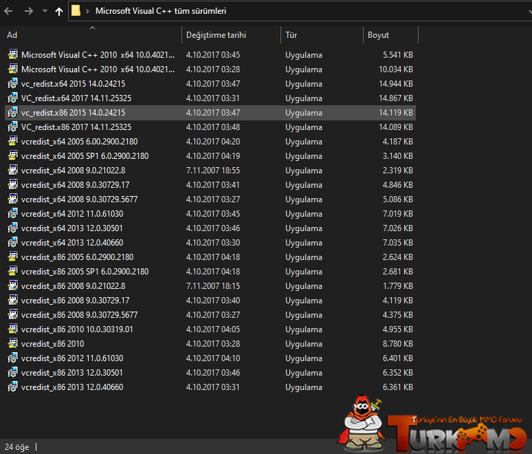The height and width of the screenshot is (454, 532).
Task: Click the date '7.11.2007 18:55'
Action: 213,170
